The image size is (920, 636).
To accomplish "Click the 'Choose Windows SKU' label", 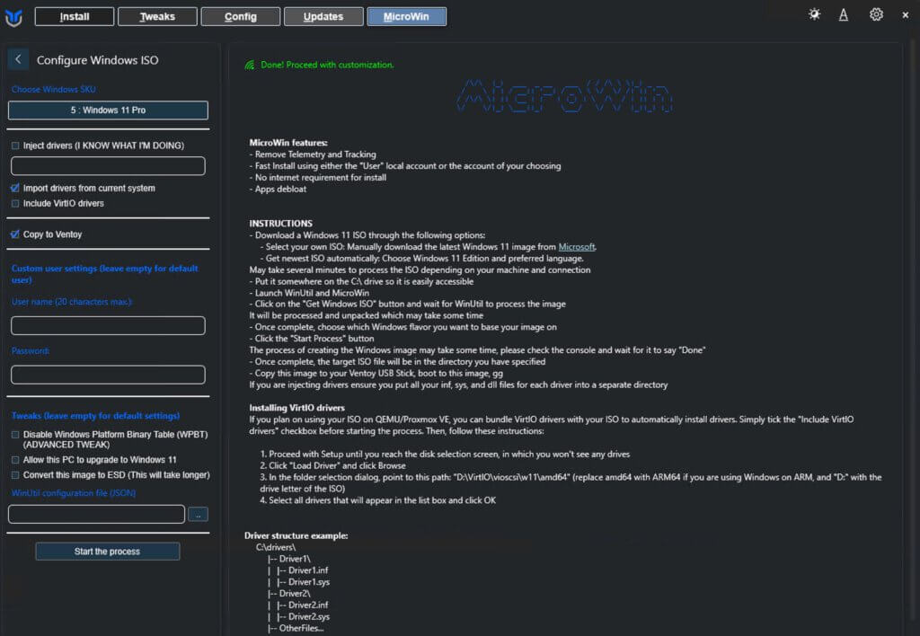I will (54, 89).
